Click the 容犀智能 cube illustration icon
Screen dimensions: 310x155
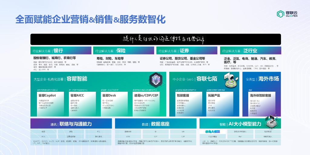point(155,79)
